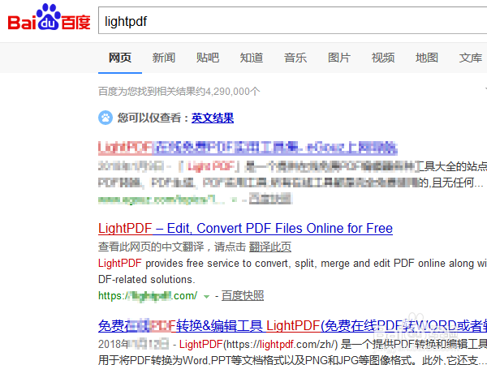Go to the 知道 tab

coord(252,58)
